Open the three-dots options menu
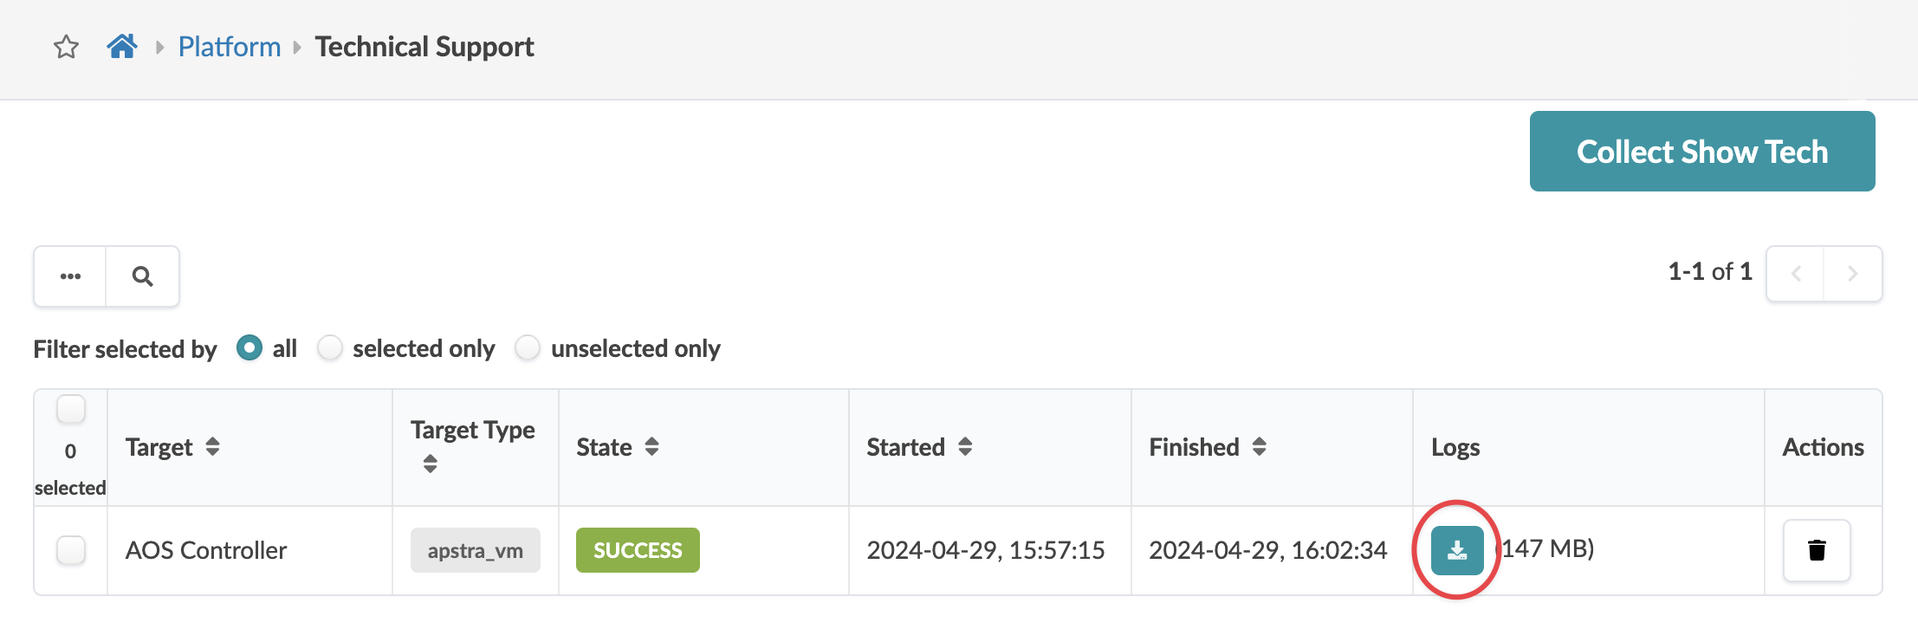This screenshot has width=1918, height=629. coord(70,276)
